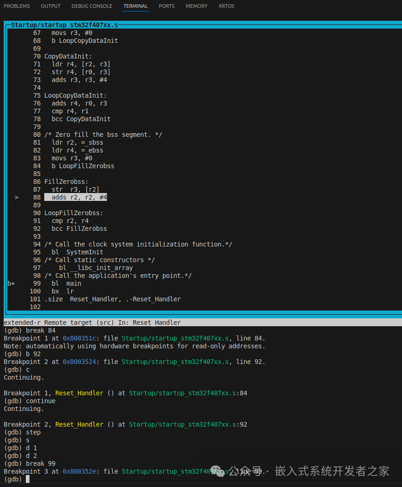Open the XRTOS tab

coord(226,6)
